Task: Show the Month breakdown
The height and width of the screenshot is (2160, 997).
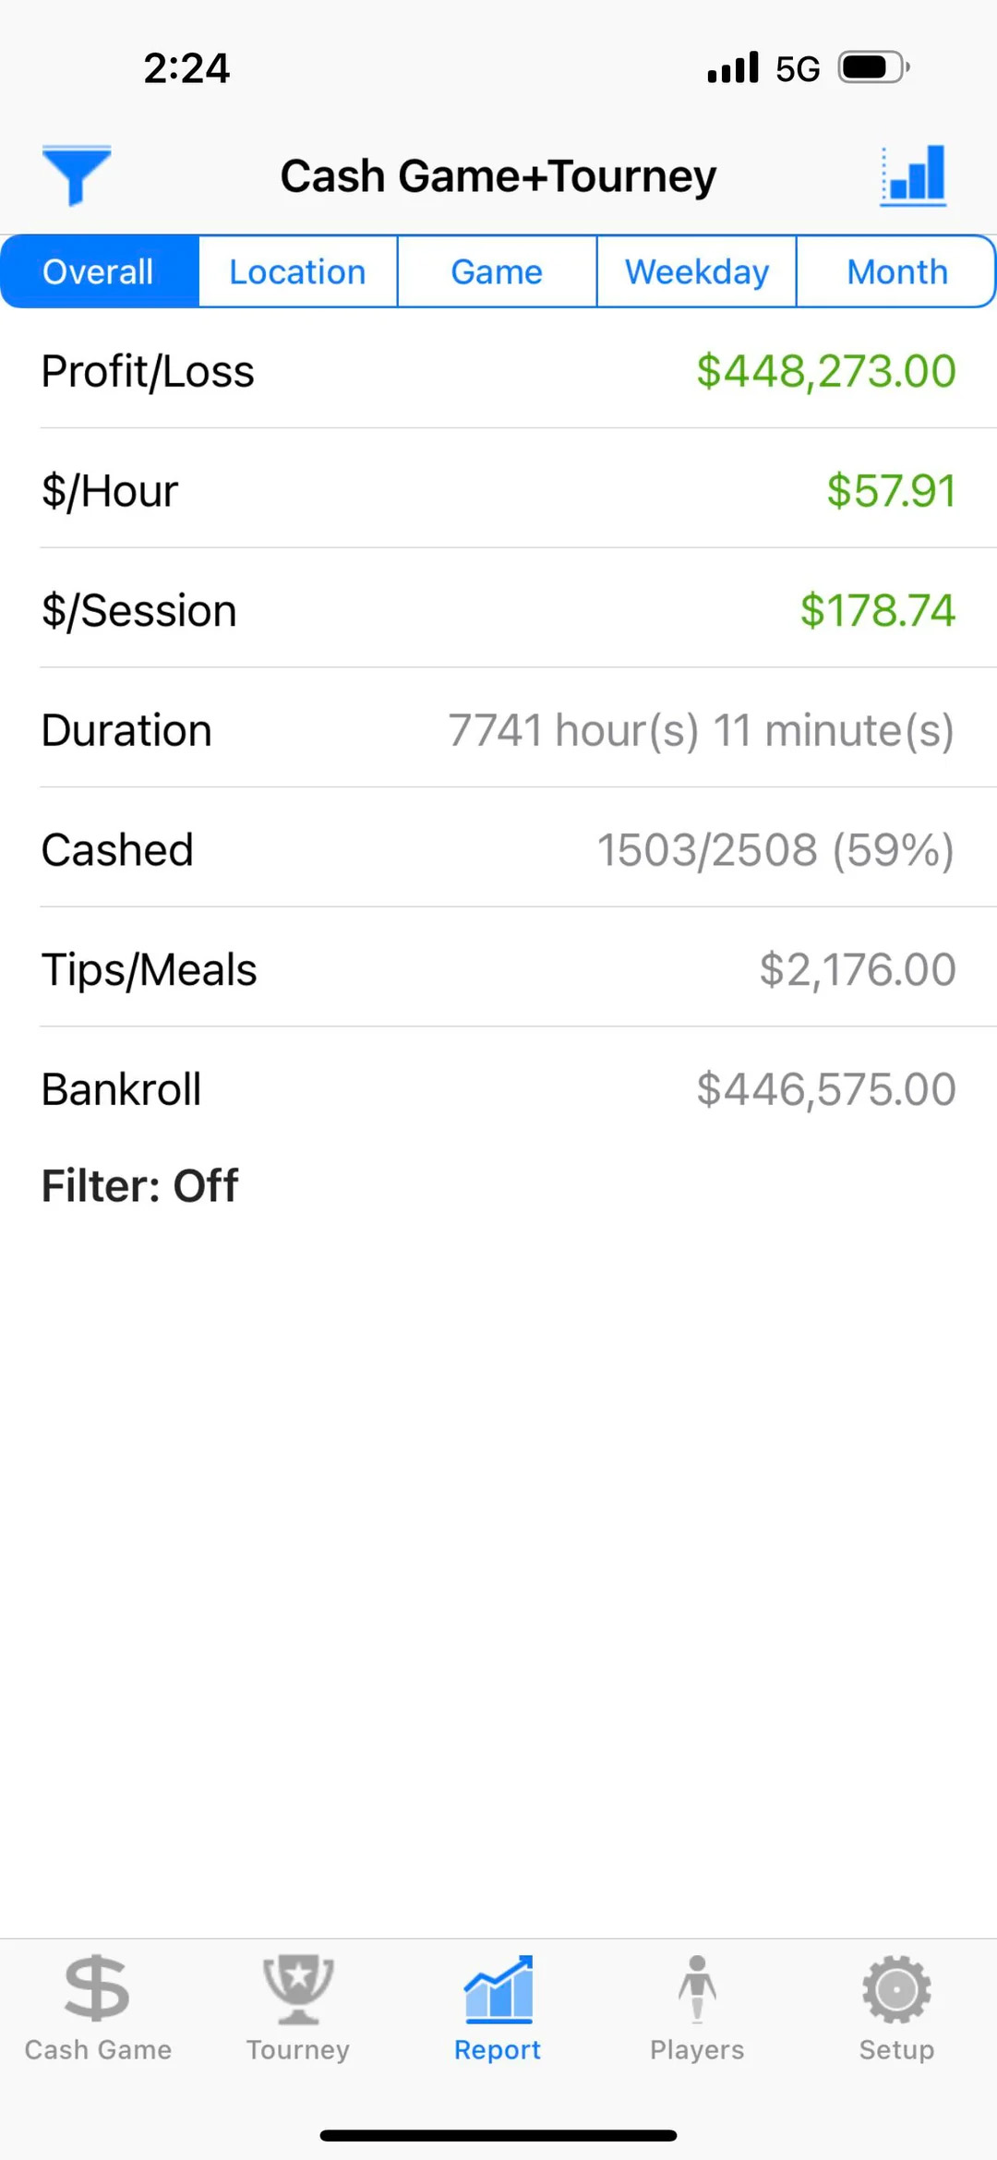Action: 896,272
